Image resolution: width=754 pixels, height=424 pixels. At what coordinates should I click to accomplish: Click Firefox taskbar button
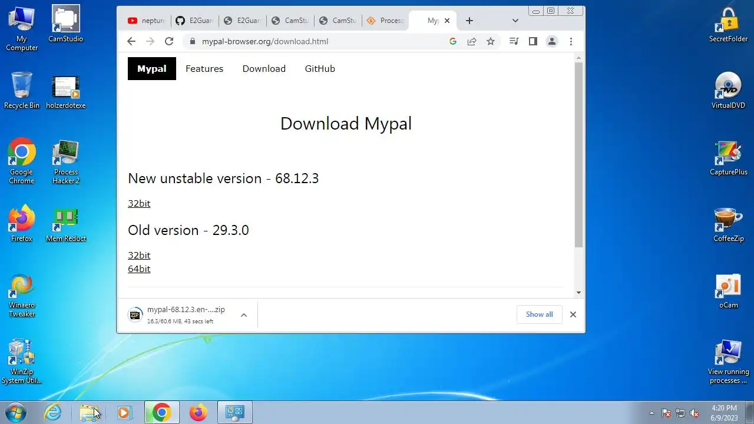pos(198,412)
